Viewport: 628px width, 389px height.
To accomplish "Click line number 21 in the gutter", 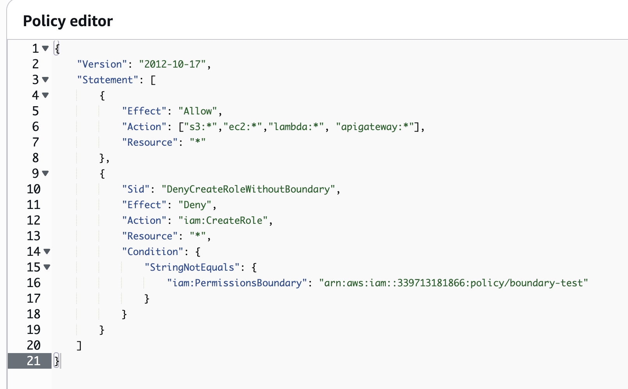I will point(34,361).
